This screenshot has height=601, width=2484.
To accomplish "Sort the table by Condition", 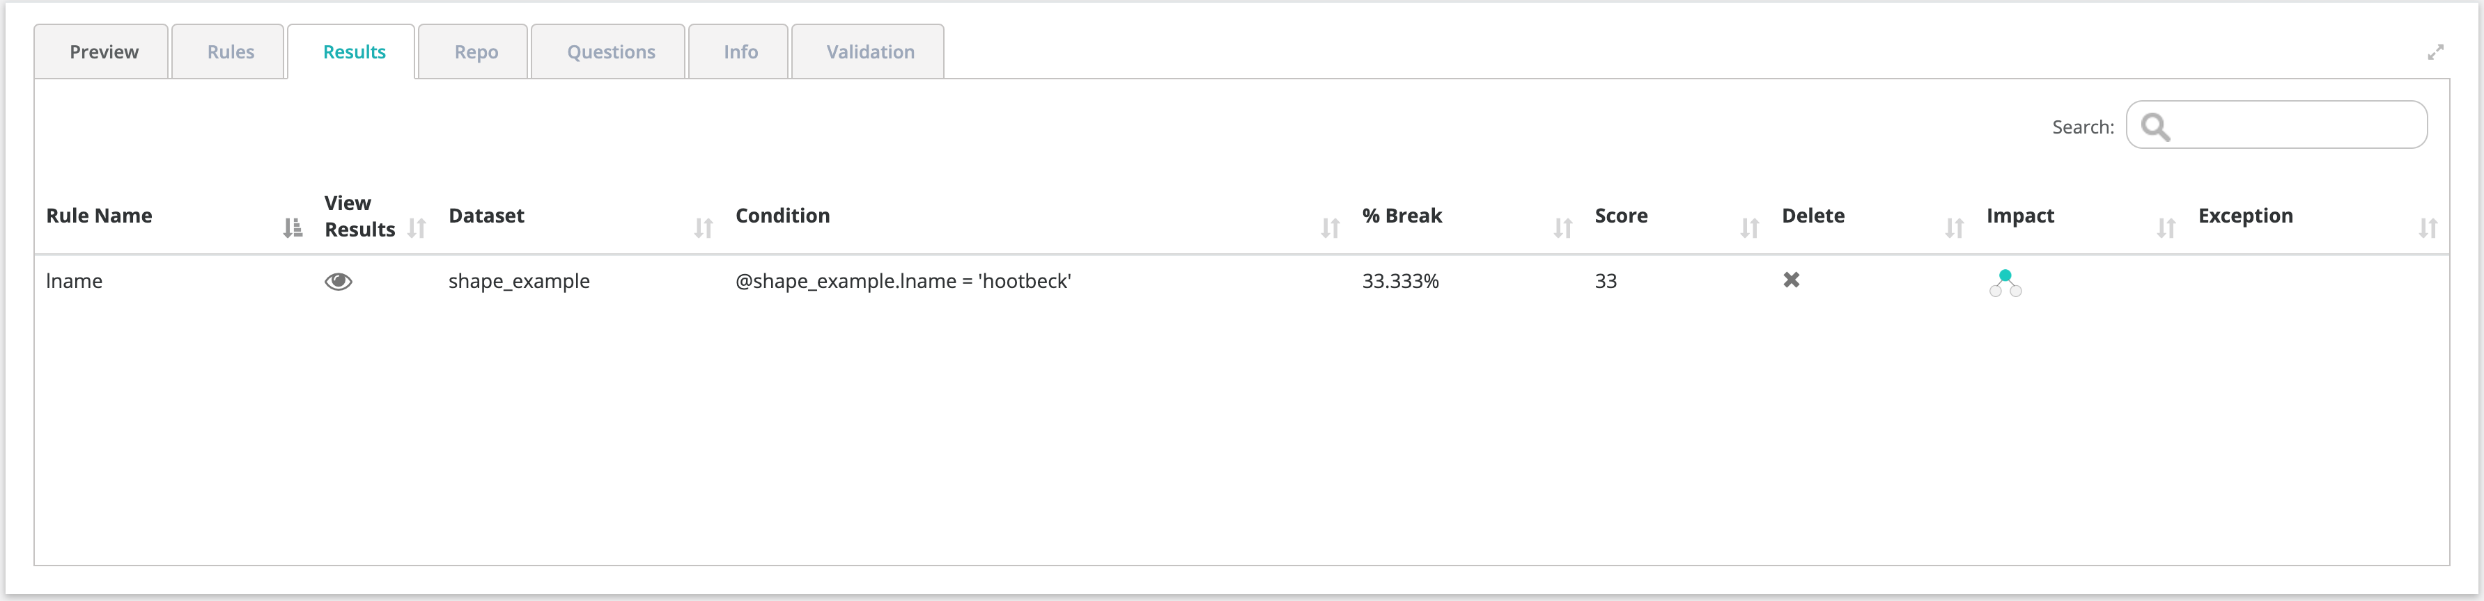I will 1330,228.
